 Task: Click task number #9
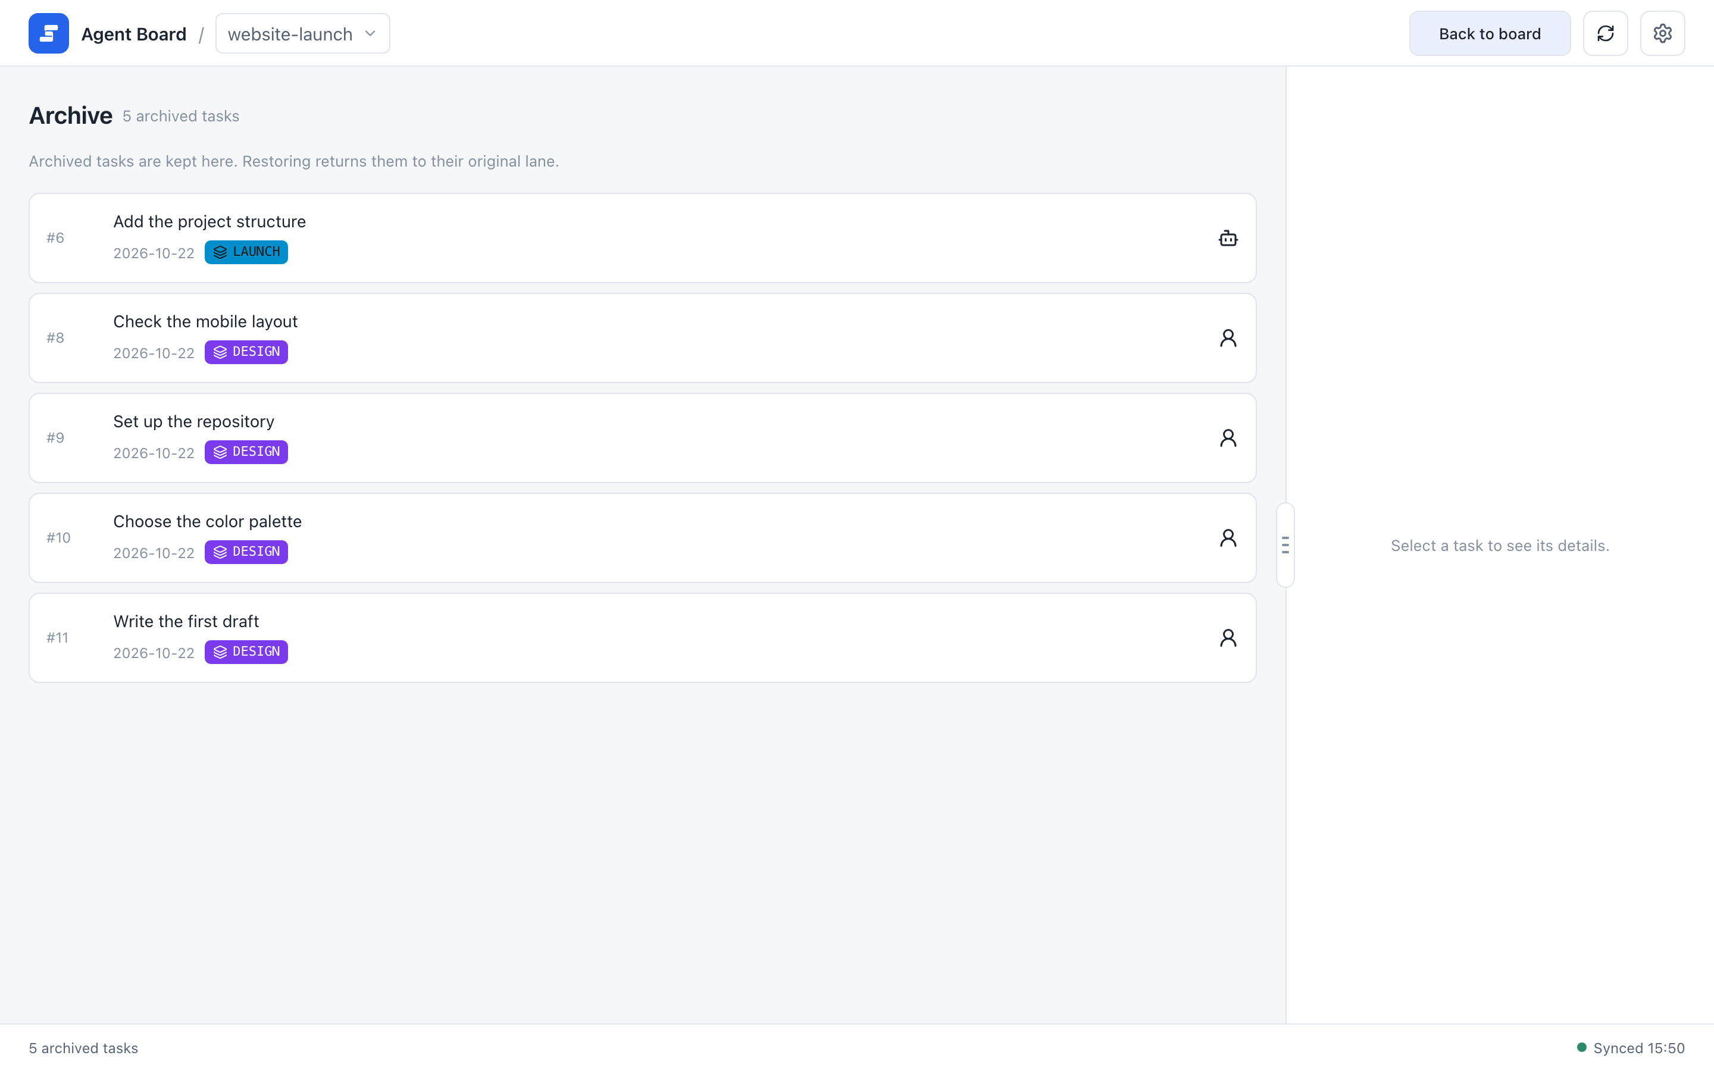click(55, 438)
